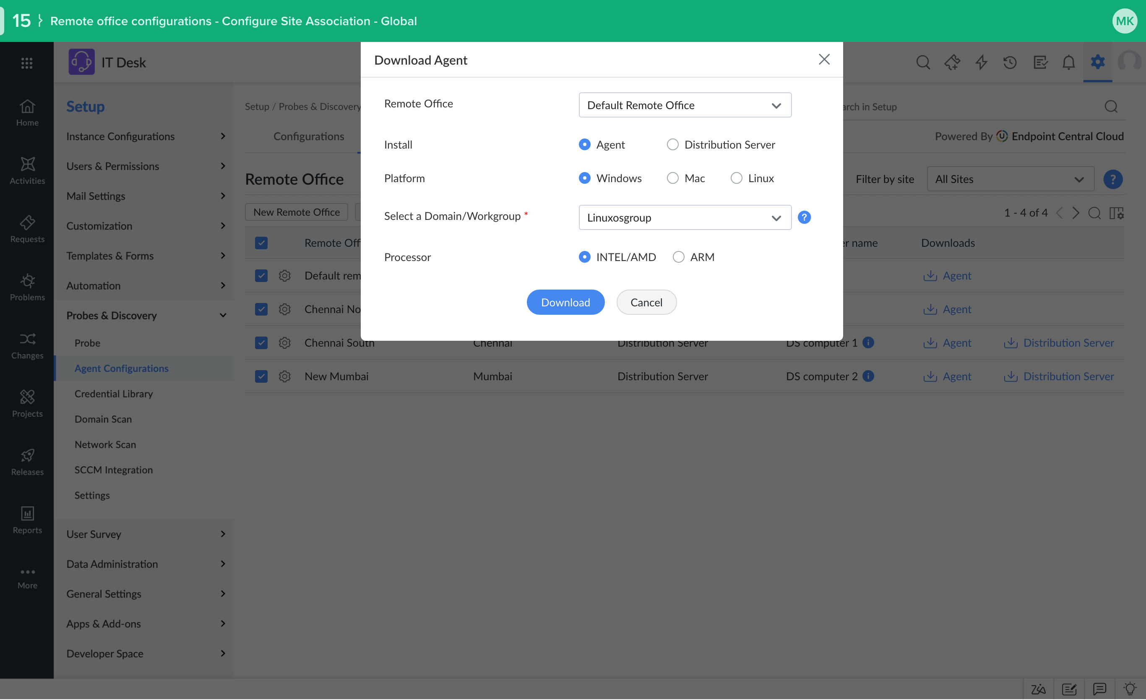Open Requests module in sidebar
Screen dimensions: 1146x700
[x=27, y=230]
